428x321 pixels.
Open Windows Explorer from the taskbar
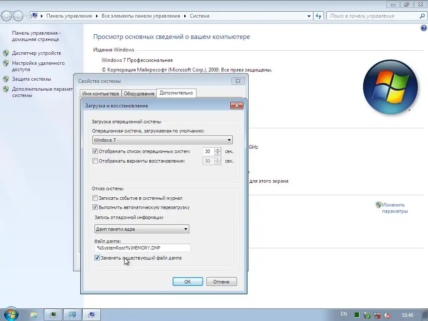(x=33, y=315)
